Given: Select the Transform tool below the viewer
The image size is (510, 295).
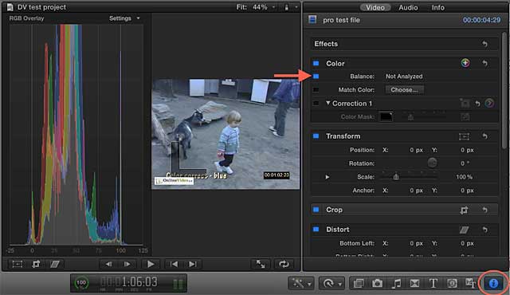Looking at the screenshot, I should click(x=18, y=264).
